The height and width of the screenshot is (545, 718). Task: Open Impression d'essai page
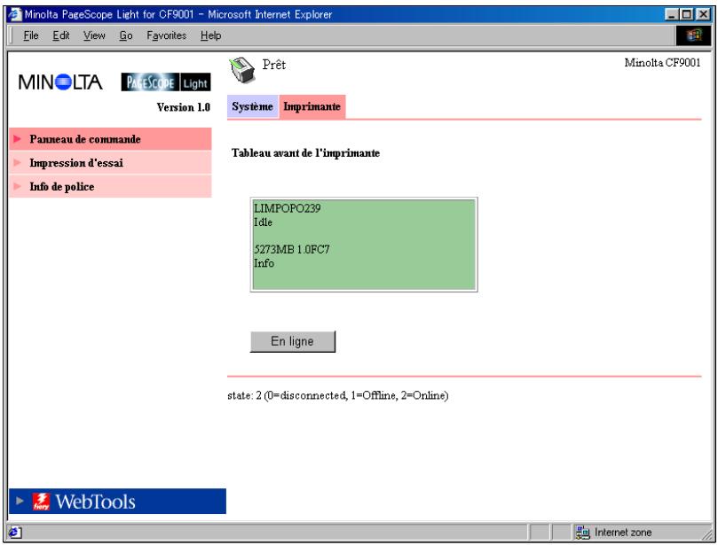(110, 163)
